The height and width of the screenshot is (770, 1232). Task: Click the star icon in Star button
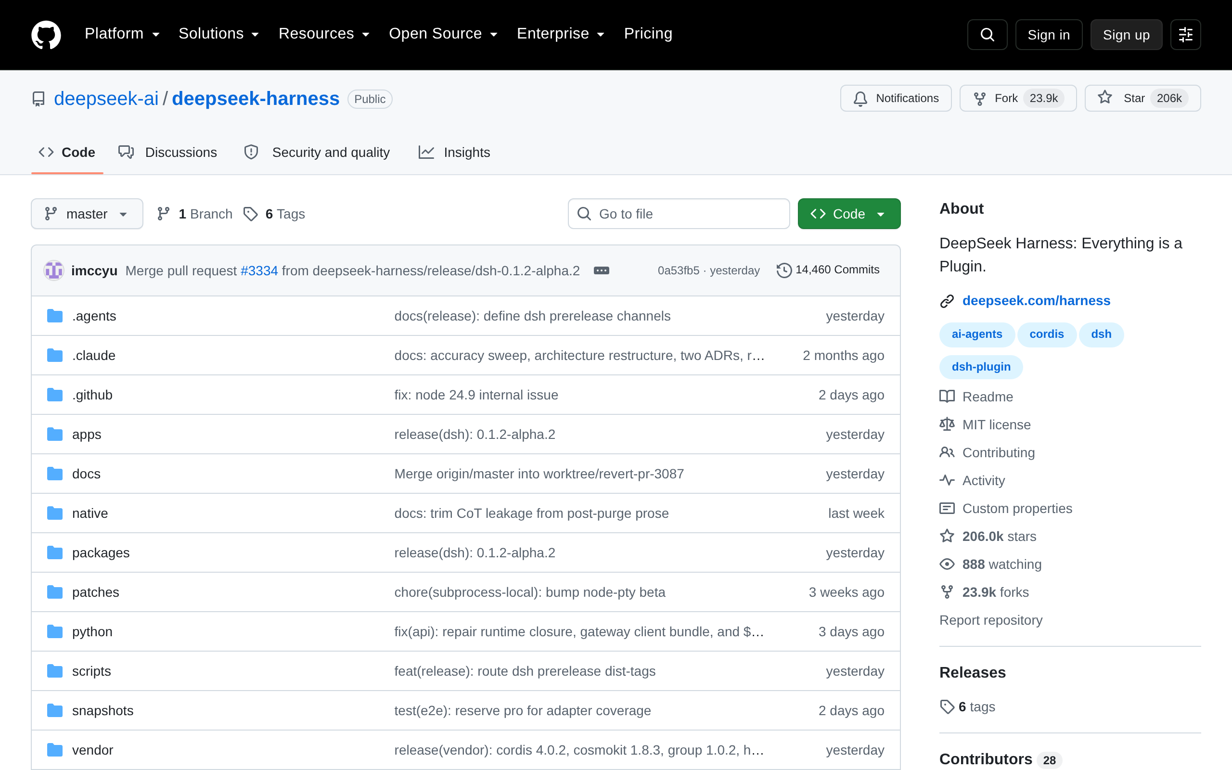(x=1105, y=97)
